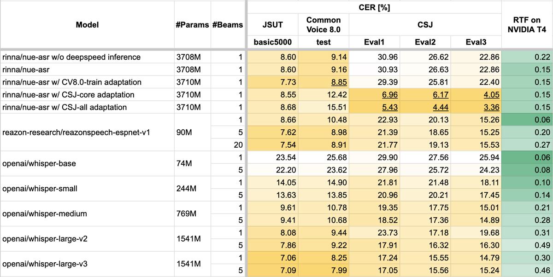
Task: Select the "basic5000" subheader cell
Action: [273, 42]
